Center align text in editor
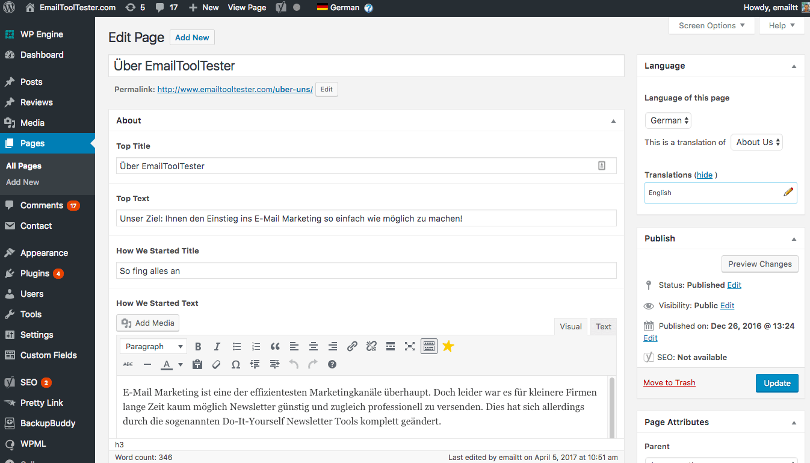810x463 pixels. pos(314,346)
